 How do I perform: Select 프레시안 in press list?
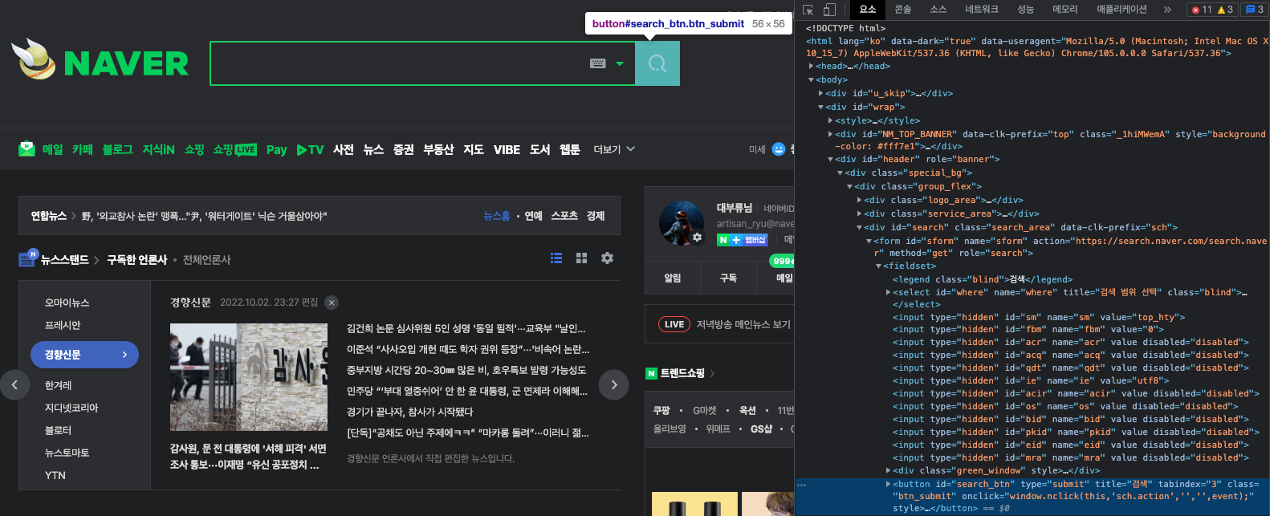coord(63,325)
